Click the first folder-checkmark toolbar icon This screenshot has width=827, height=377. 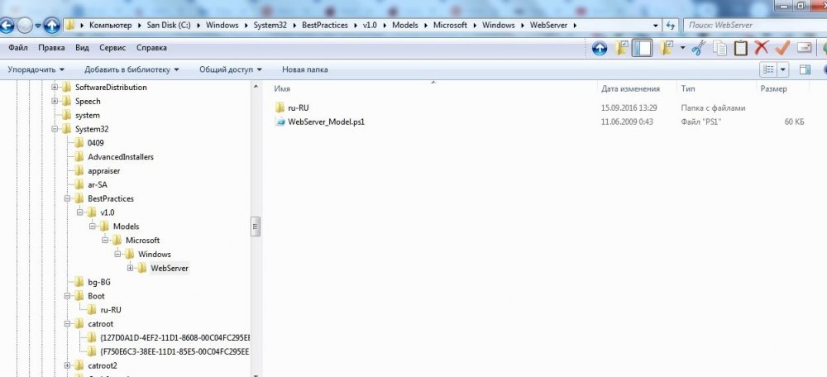[x=621, y=48]
